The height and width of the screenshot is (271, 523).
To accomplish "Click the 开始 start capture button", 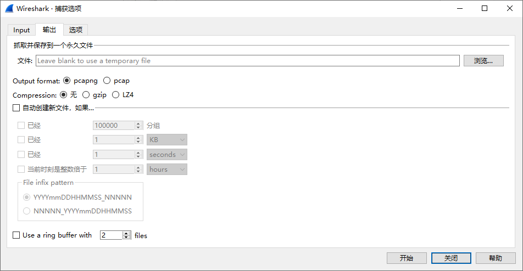I will (x=407, y=258).
